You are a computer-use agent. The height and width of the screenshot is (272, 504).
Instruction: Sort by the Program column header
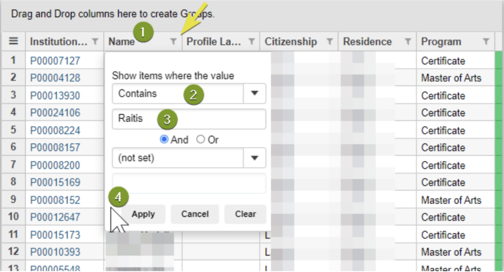(441, 42)
